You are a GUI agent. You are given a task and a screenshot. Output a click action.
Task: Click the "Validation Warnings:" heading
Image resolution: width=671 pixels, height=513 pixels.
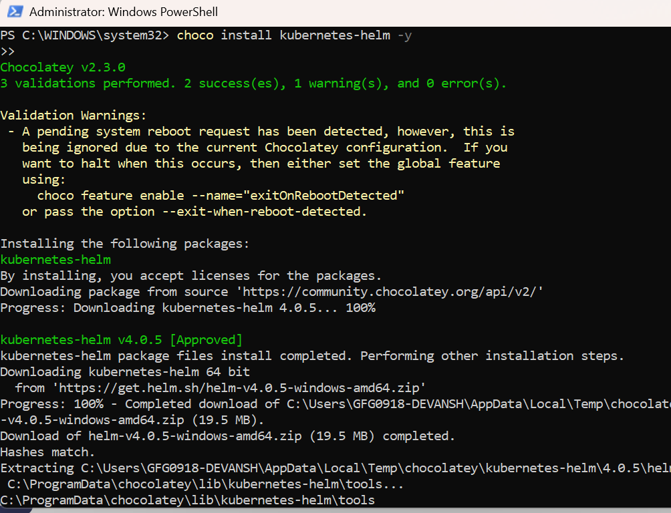click(x=74, y=116)
